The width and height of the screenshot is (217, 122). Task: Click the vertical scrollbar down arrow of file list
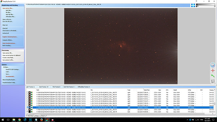(x=215, y=112)
